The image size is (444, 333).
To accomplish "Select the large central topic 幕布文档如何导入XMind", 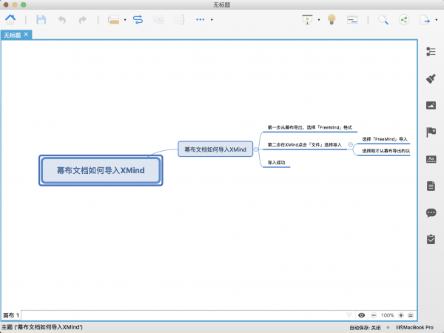I will click(x=101, y=170).
